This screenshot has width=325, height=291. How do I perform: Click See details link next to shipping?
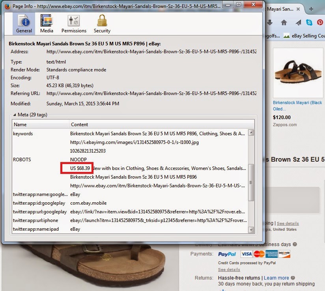click(288, 224)
